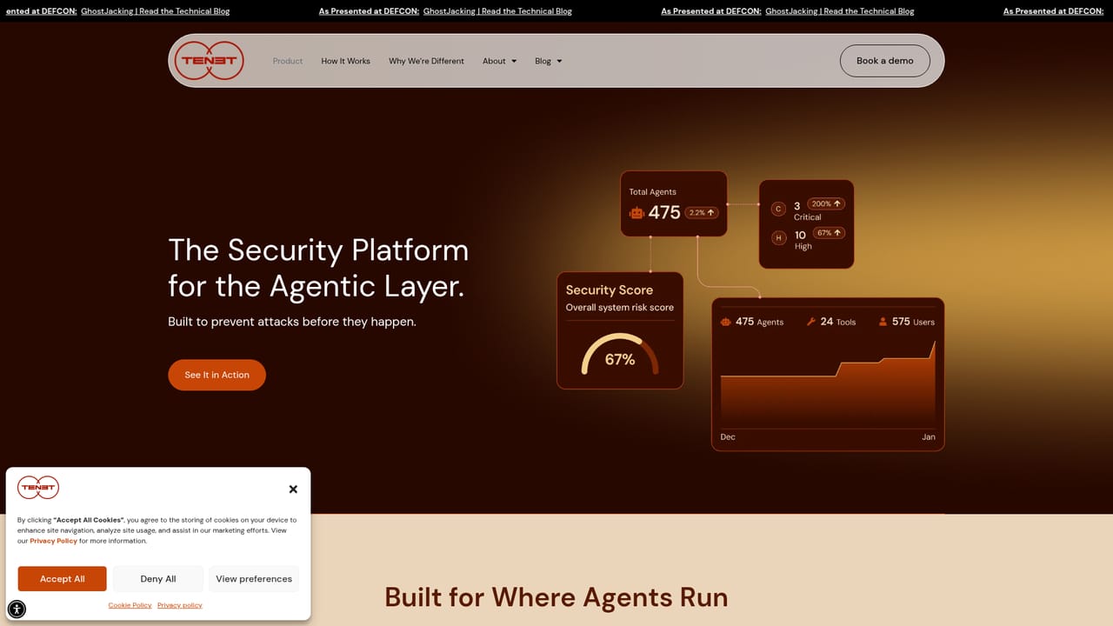Click the H severity icon beside High
This screenshot has width=1113, height=626.
(778, 237)
